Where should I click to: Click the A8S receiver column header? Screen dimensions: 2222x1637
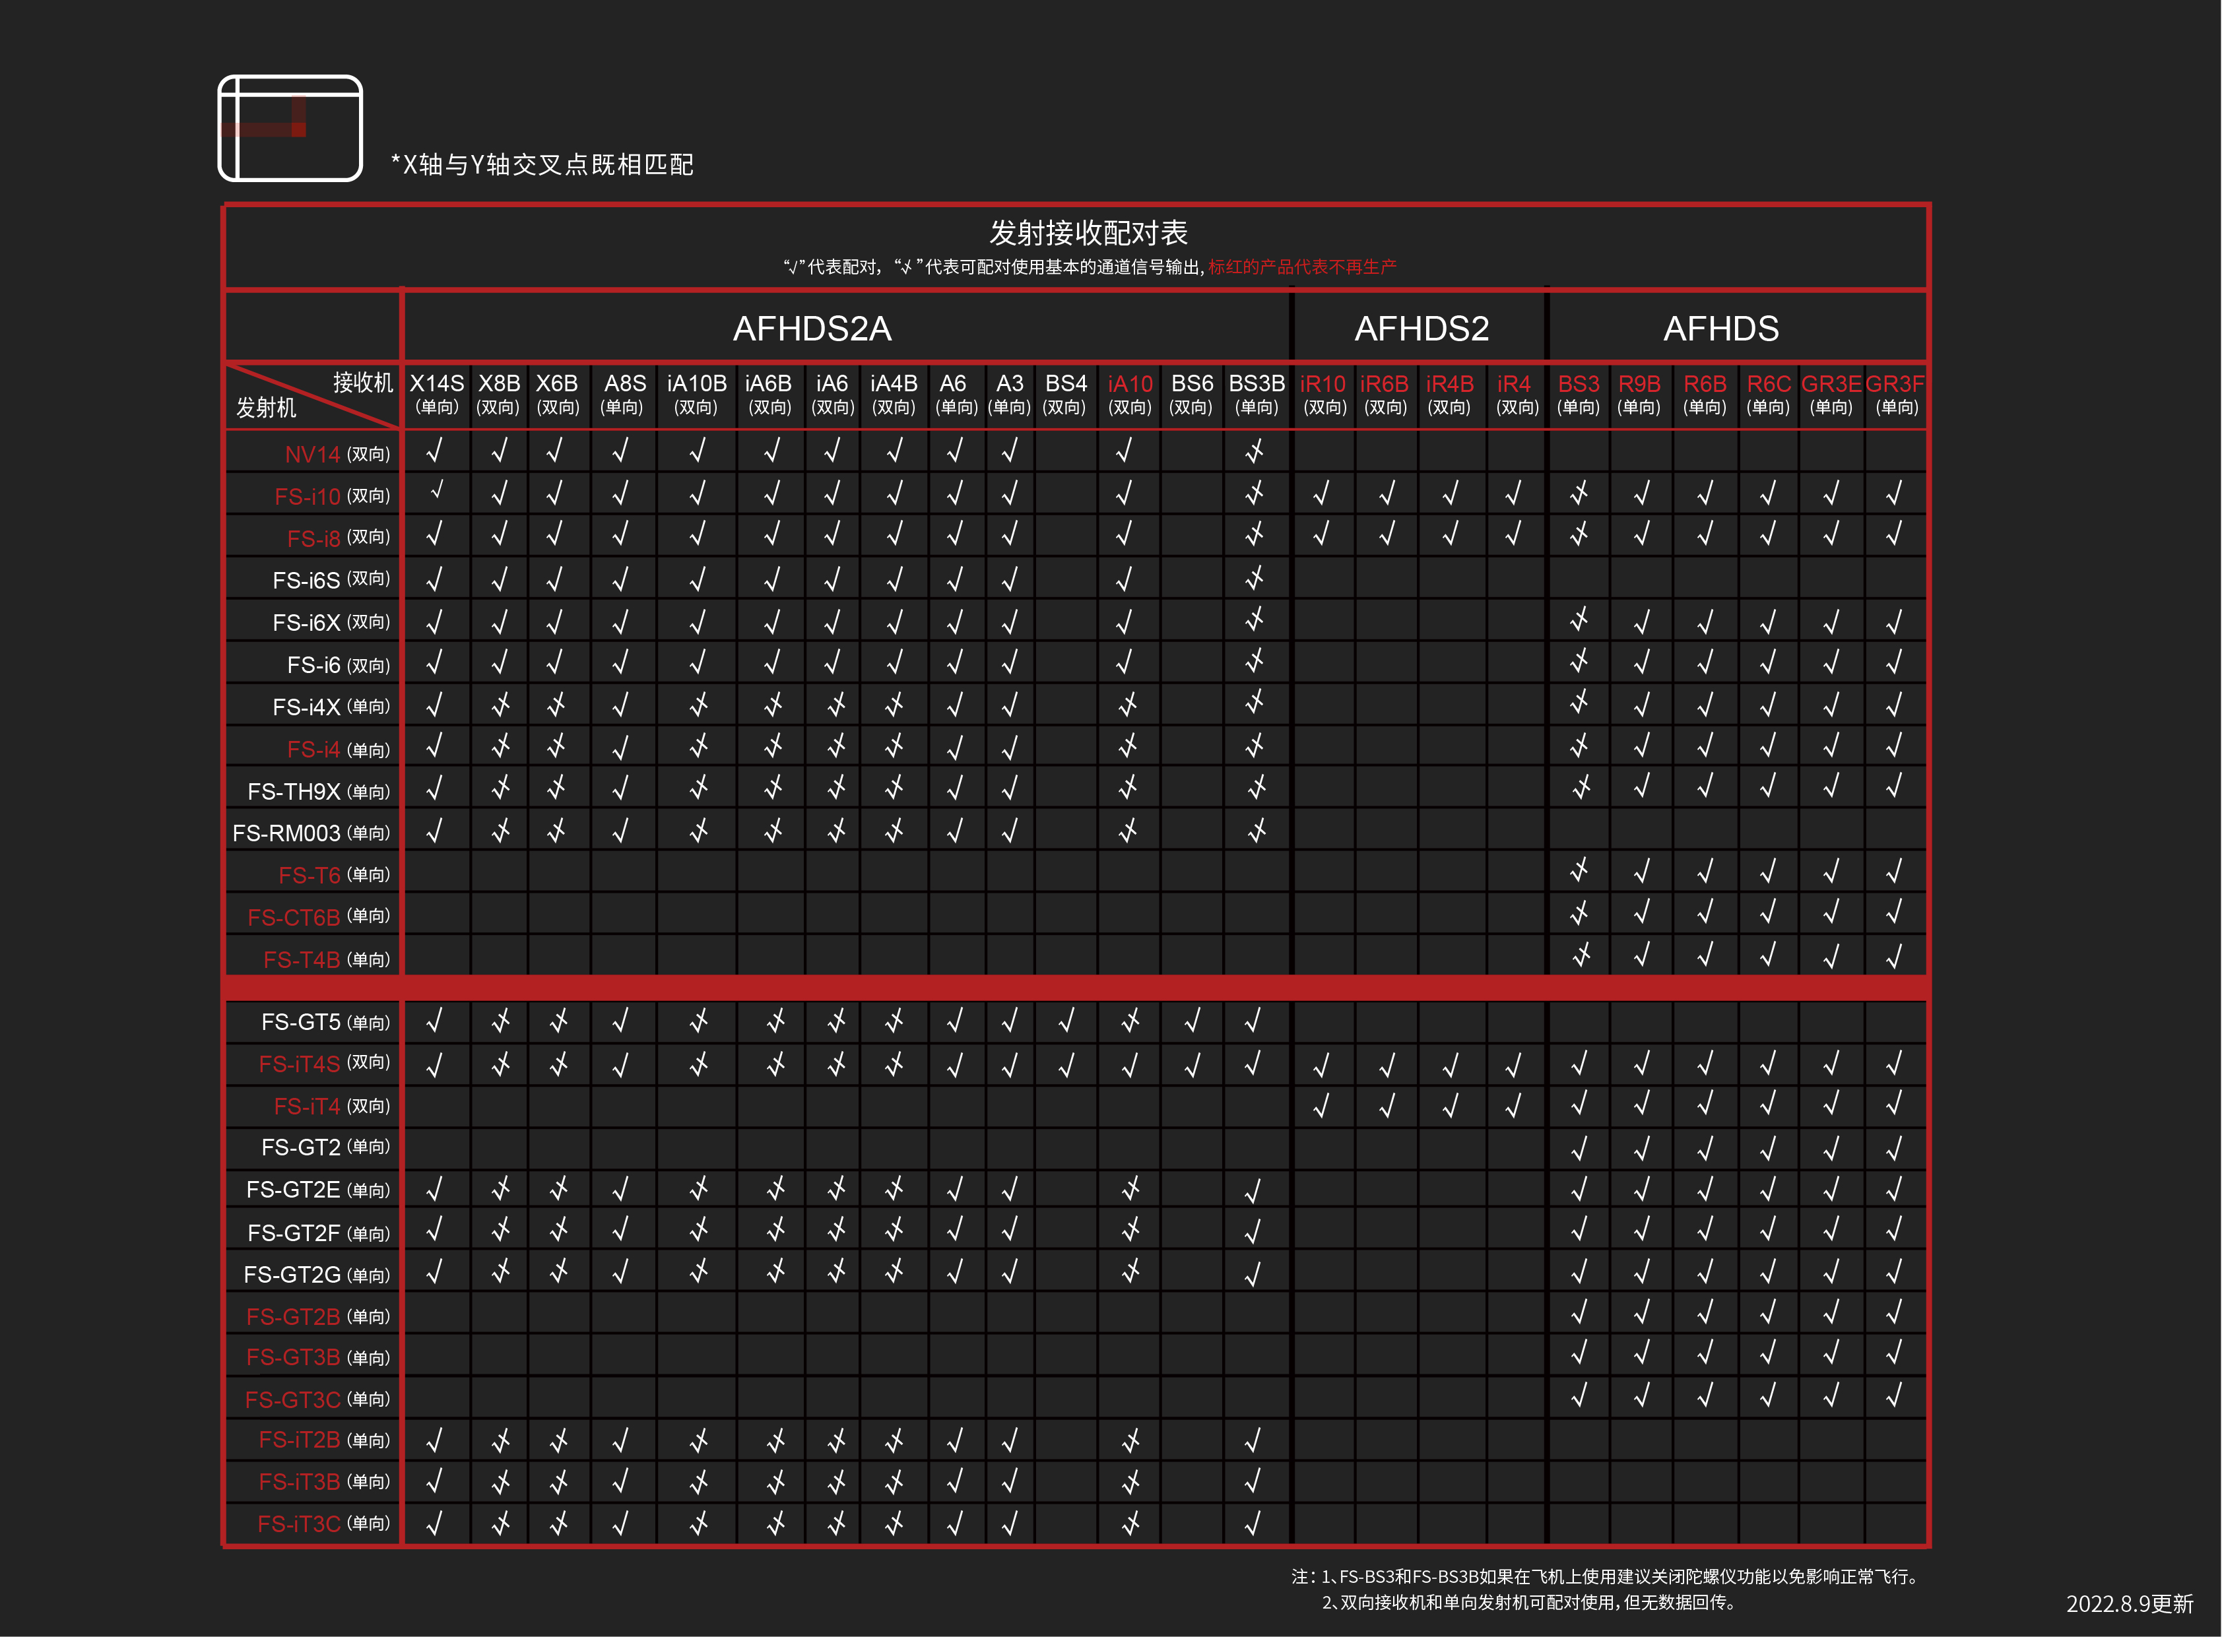pos(624,395)
